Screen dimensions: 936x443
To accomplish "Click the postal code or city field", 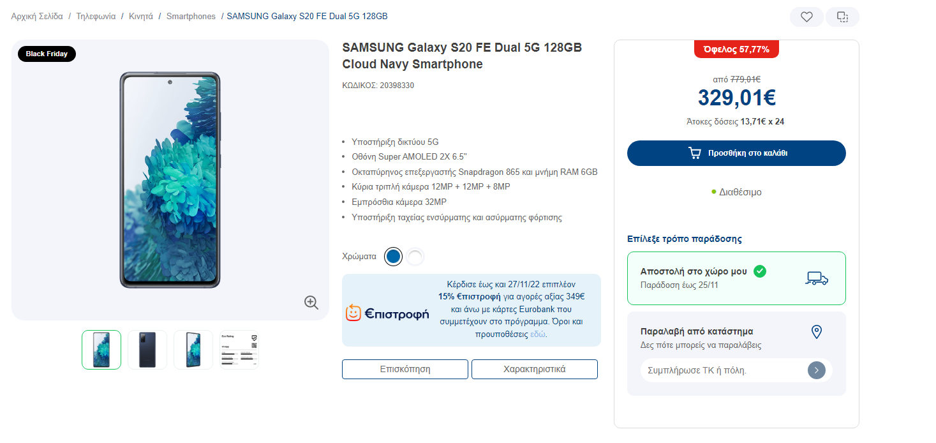I will pyautogui.click(x=724, y=370).
